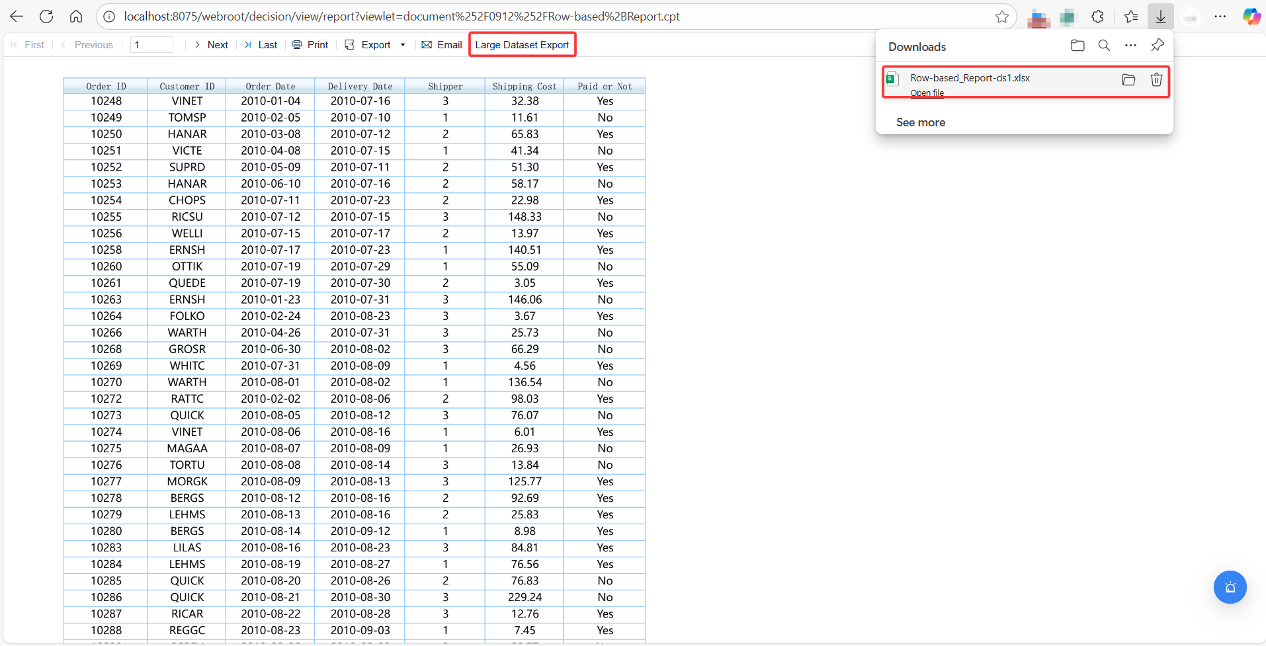The width and height of the screenshot is (1266, 646).
Task: Open the browser extensions puzzle icon
Action: pos(1098,17)
